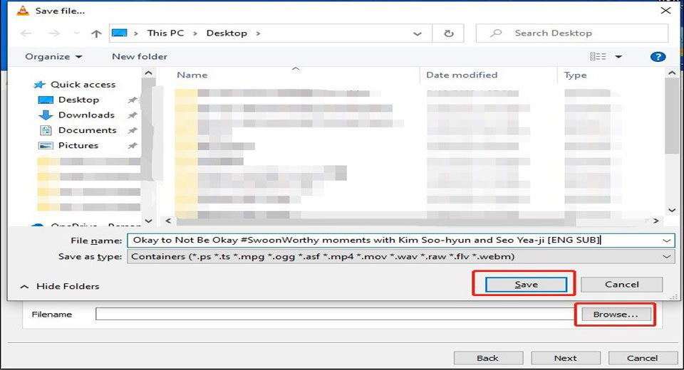This screenshot has width=684, height=370.
Task: Click the pin icon next to Desktop
Action: [133, 100]
